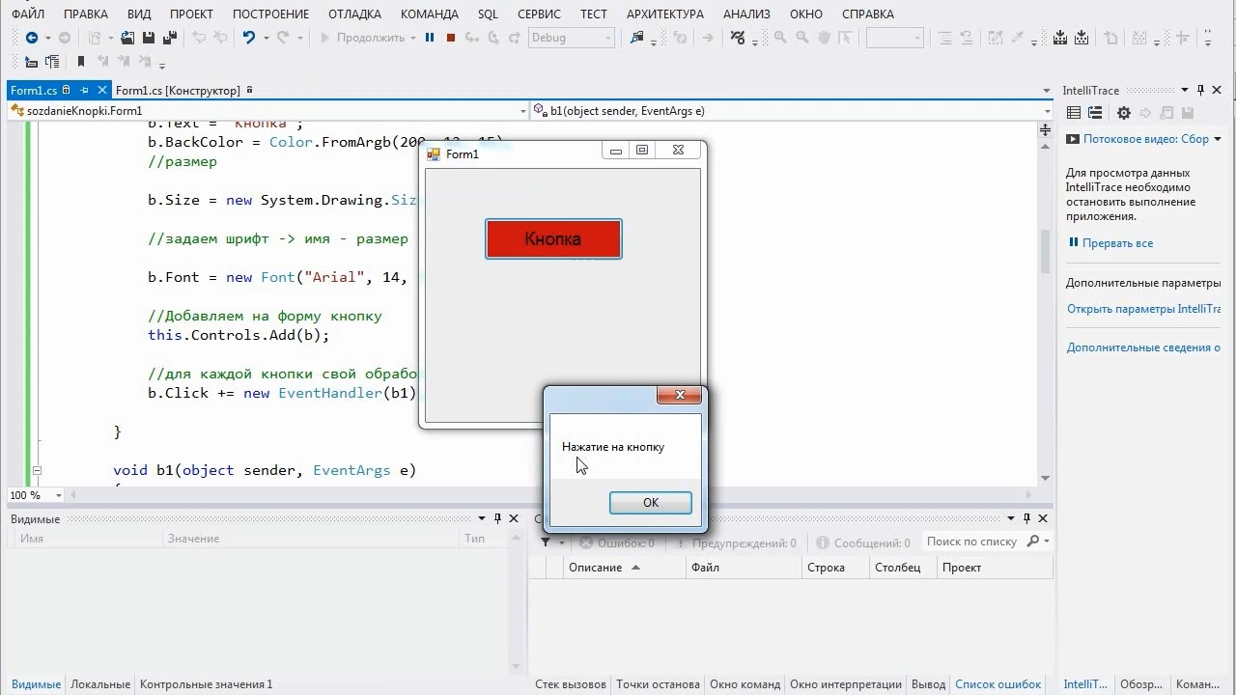Open the ОТЛАДКА menu
Image resolution: width=1236 pixels, height=695 pixels.
pos(354,14)
